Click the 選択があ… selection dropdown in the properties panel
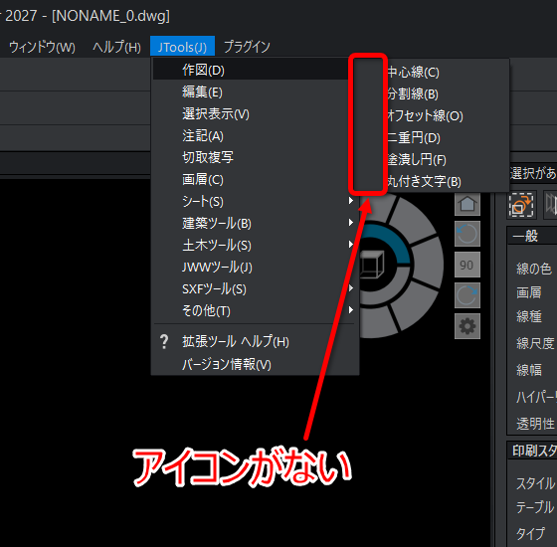Viewport: 557px width, 547px height. [533, 174]
